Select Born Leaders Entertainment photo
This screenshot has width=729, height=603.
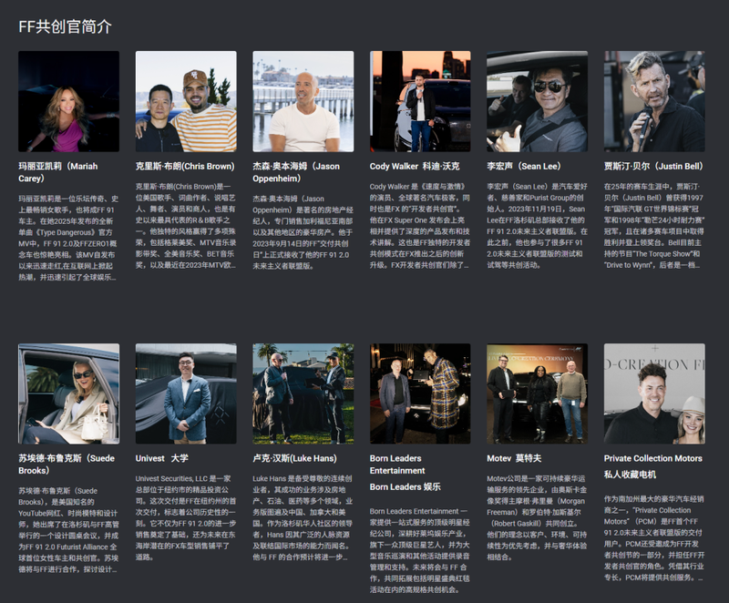click(420, 393)
